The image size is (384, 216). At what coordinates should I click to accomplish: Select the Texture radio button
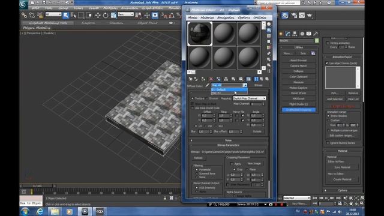[x=192, y=98]
